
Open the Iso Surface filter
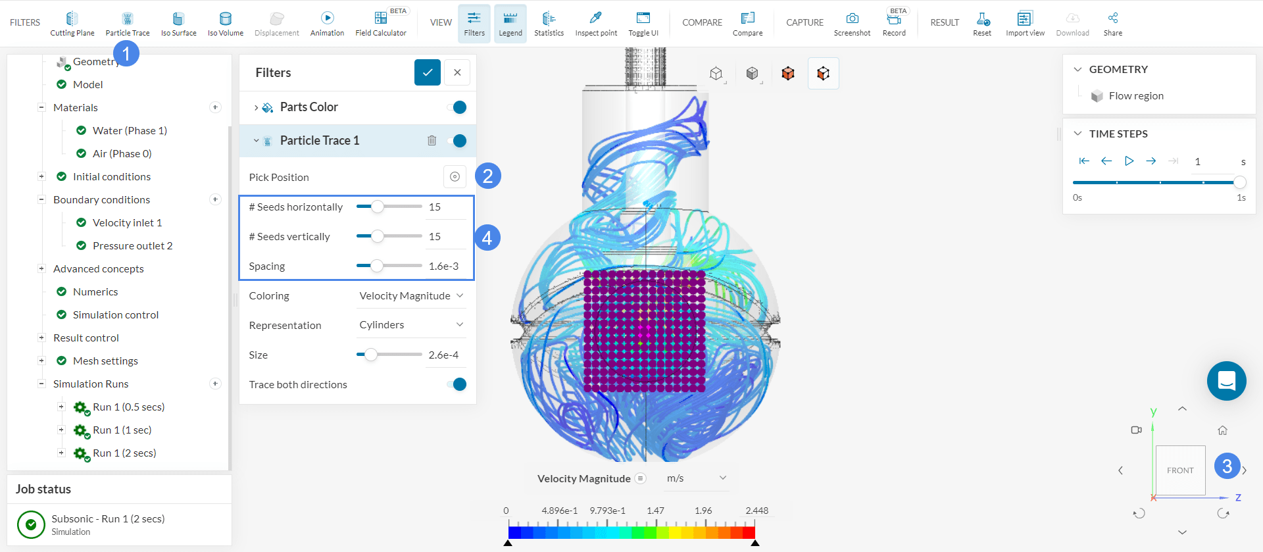[178, 24]
